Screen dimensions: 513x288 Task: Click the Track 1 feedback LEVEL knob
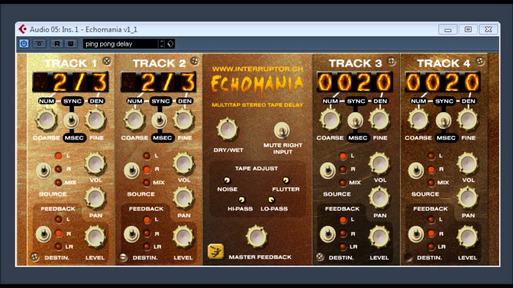[95, 237]
